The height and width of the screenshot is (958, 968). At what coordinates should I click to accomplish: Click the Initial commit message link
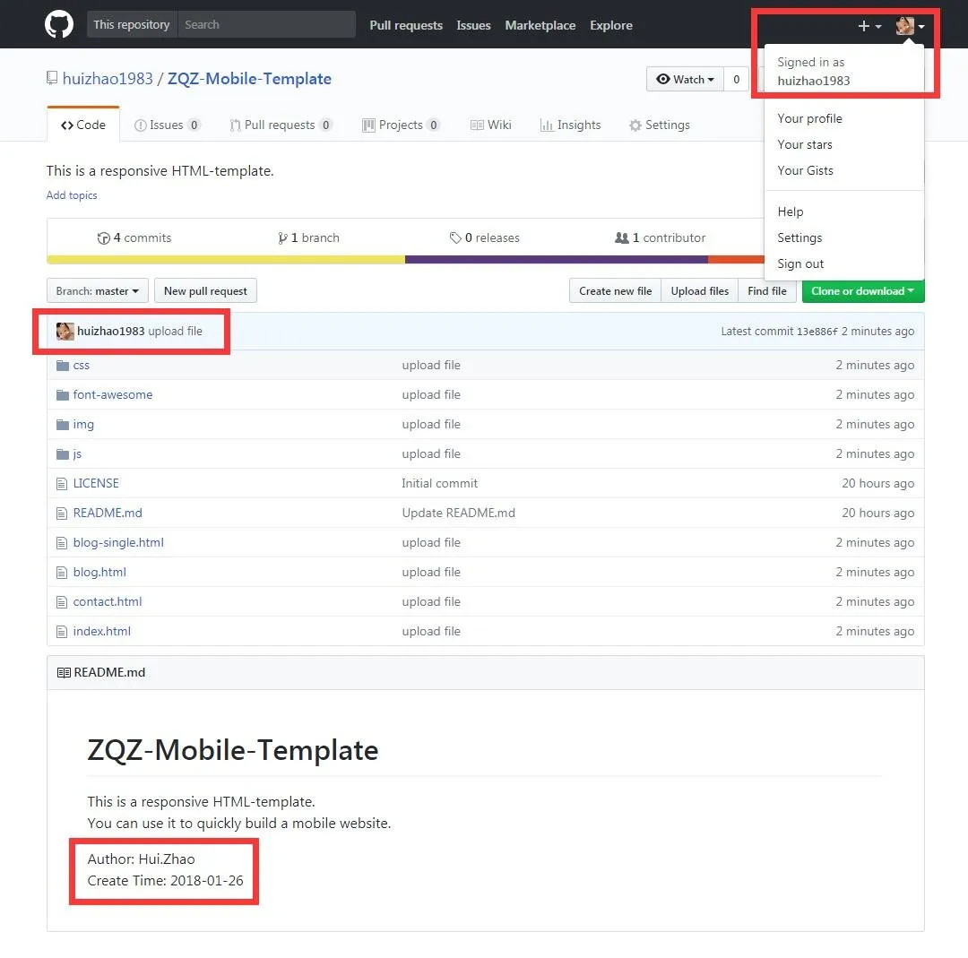(439, 483)
